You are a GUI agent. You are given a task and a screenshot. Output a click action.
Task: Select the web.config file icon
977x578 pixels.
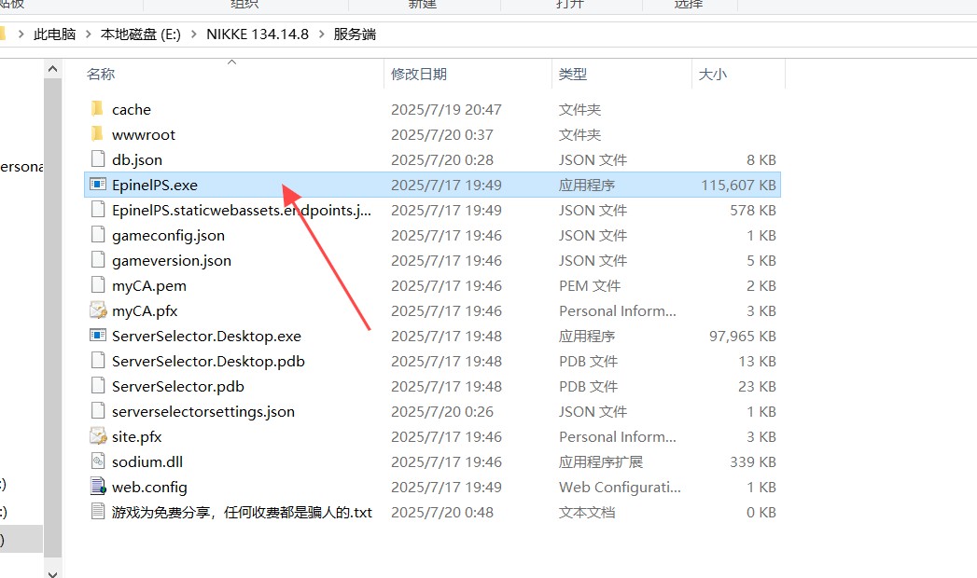click(x=97, y=487)
